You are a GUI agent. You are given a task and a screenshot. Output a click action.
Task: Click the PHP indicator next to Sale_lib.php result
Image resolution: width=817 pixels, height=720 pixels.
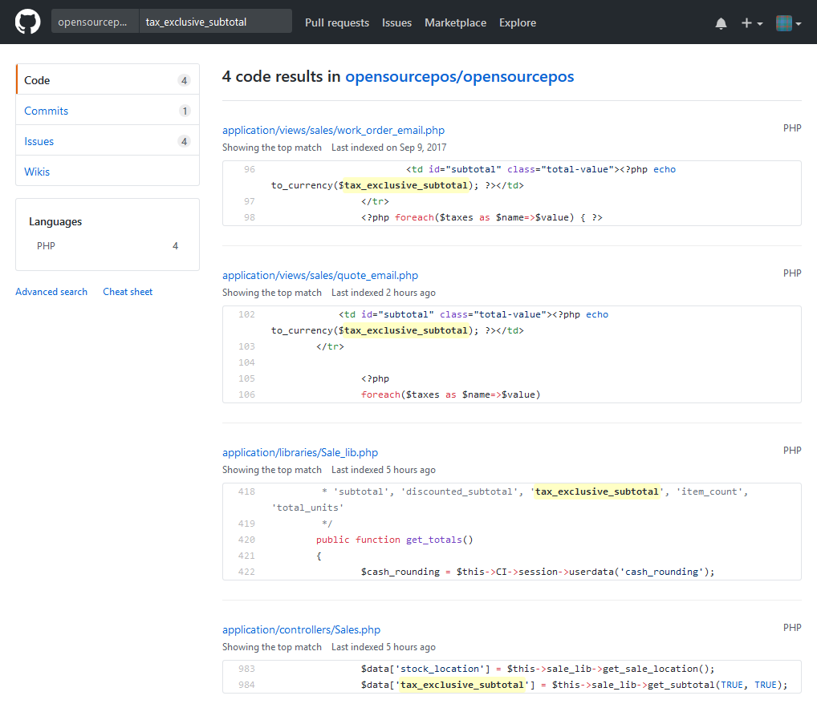click(x=791, y=450)
